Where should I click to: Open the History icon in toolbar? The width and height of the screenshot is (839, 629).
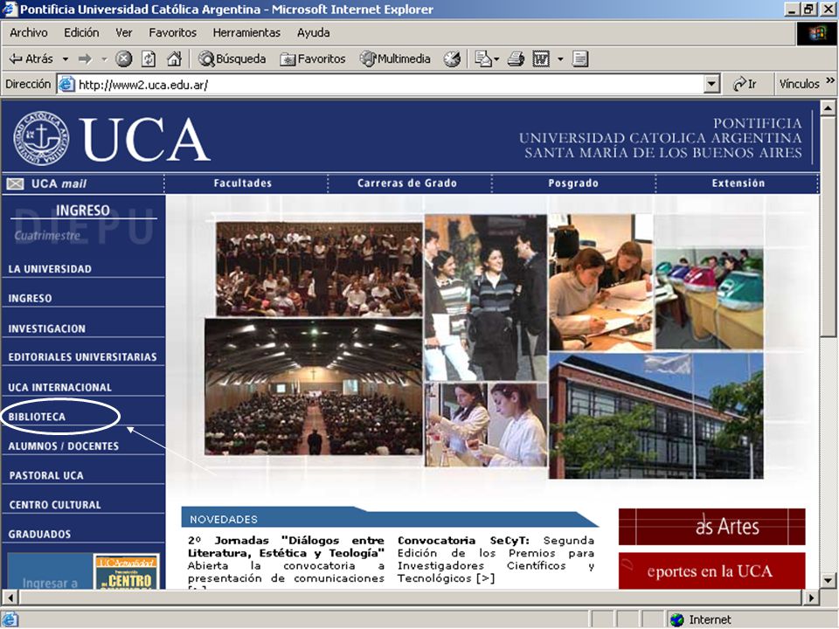tap(452, 59)
